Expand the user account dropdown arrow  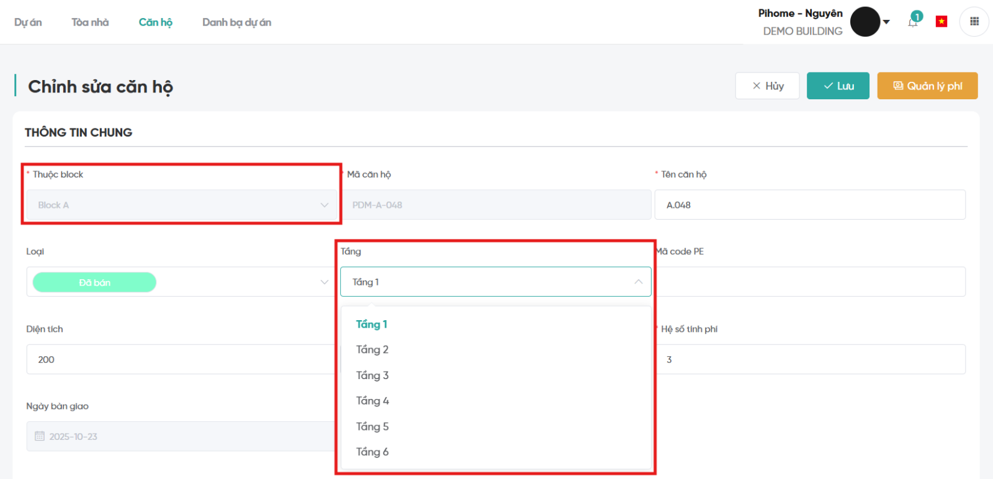point(886,22)
